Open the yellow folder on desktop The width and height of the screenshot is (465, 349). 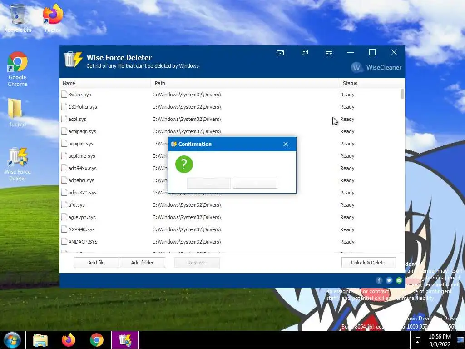coord(18,113)
